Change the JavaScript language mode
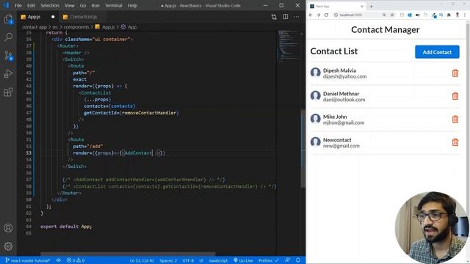This screenshot has width=470, height=264. (218, 260)
